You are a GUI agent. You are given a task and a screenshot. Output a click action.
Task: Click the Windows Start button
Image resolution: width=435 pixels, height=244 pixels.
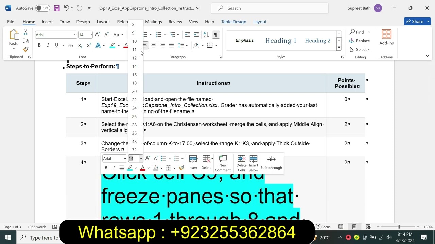point(8,237)
